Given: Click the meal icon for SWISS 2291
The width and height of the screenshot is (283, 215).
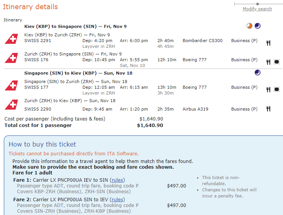Looking at the screenshot, I should (x=268, y=43).
